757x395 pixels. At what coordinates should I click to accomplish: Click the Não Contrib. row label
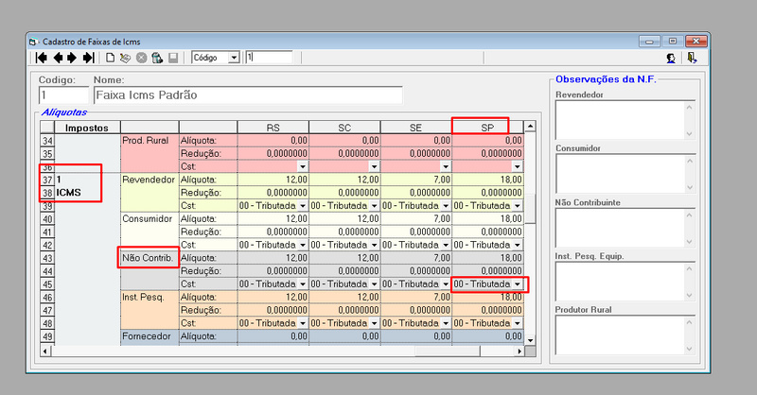point(148,258)
